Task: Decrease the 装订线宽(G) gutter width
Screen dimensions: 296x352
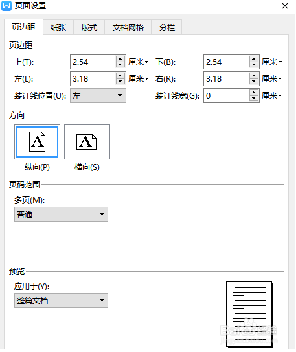Action: [254, 99]
